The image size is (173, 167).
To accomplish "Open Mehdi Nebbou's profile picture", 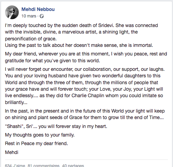I will tap(12, 12).
